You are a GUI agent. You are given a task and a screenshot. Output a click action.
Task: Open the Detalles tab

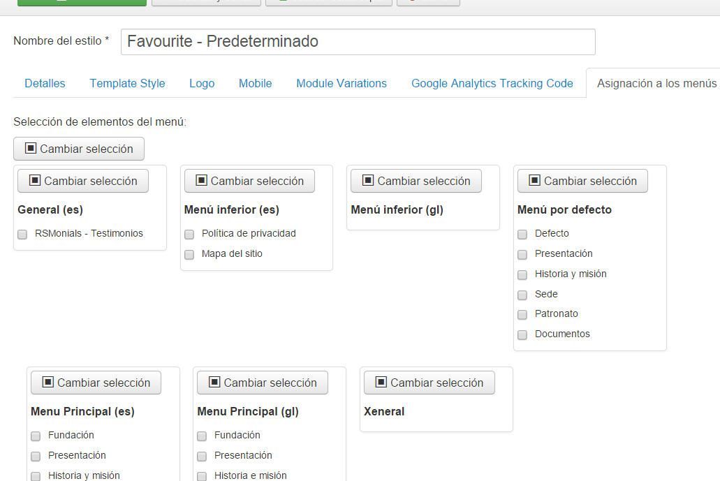click(x=45, y=84)
